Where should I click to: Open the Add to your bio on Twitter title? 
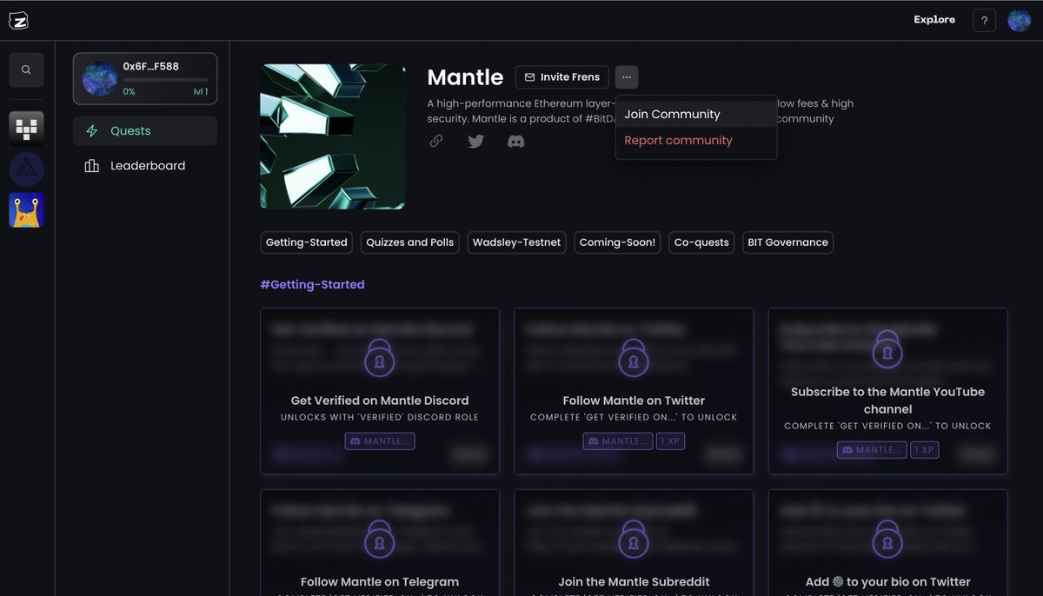point(887,582)
